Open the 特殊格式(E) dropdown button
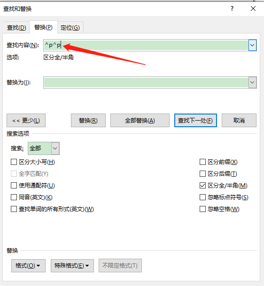Screen dimensions: 264x286 coord(72,266)
